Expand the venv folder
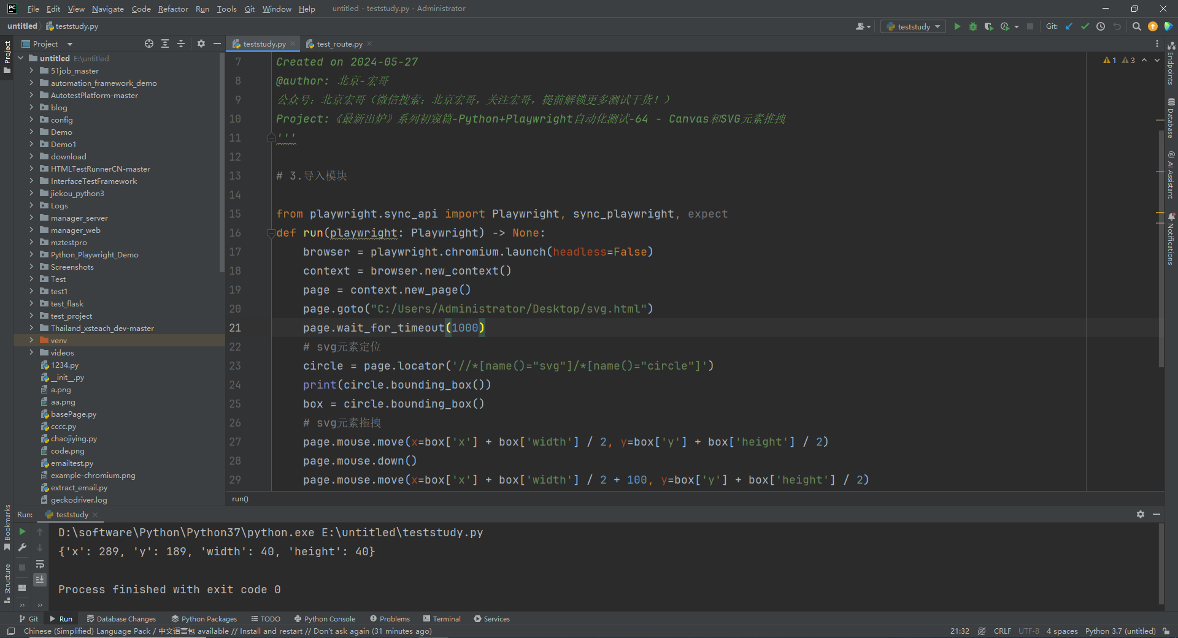Viewport: 1178px width, 638px height. click(x=31, y=340)
